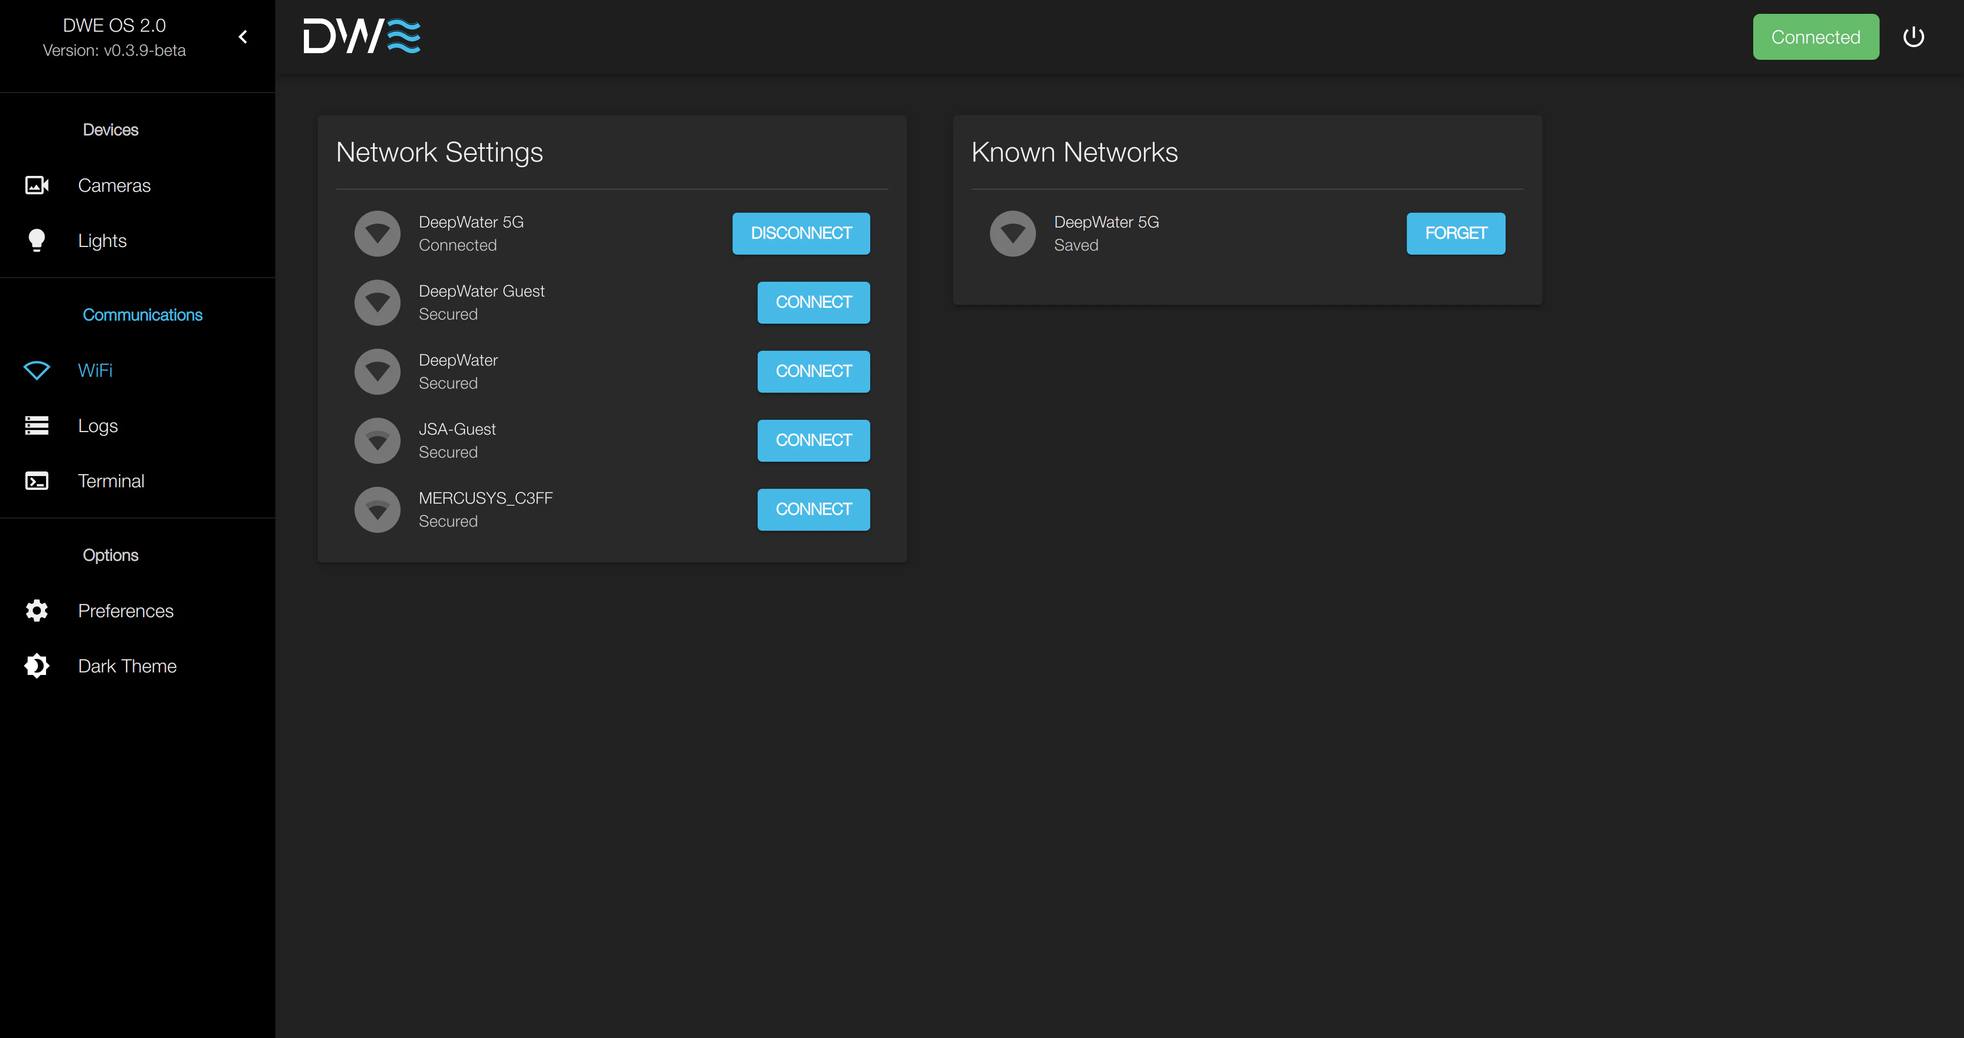This screenshot has width=1964, height=1038.
Task: Toggle Dark Theme in the sidebar
Action: click(x=126, y=665)
